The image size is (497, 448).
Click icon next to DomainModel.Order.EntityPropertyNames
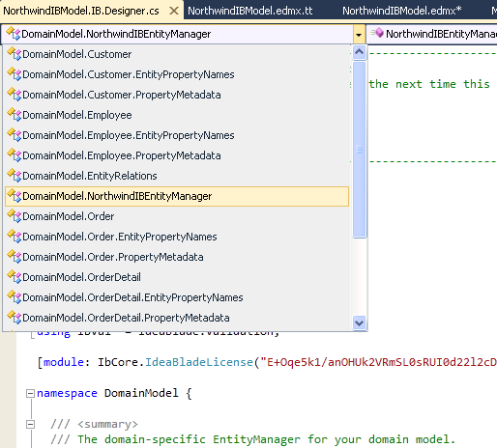pyautogui.click(x=15, y=236)
